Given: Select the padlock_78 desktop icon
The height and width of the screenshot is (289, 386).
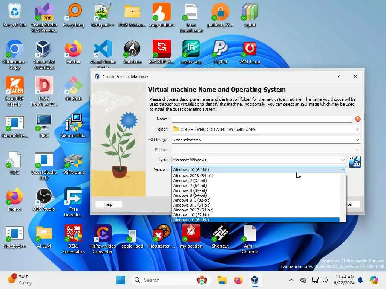Looking at the screenshot, I should click(x=220, y=15).
